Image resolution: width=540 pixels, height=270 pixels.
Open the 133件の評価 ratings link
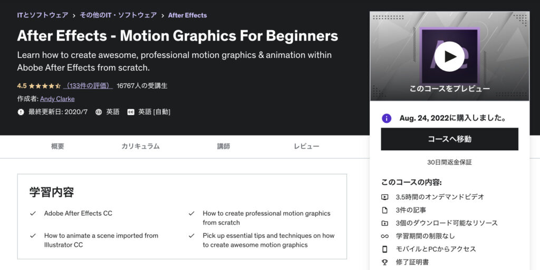pyautogui.click(x=89, y=86)
